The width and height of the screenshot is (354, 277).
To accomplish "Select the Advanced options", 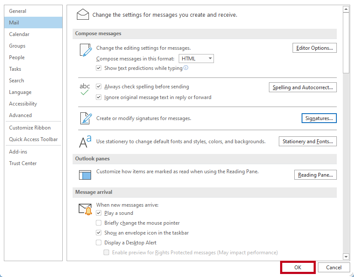I will tap(33, 115).
